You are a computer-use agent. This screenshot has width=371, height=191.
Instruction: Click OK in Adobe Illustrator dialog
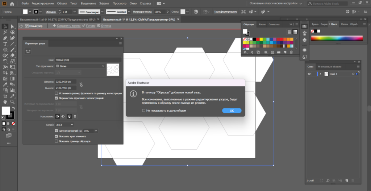(232, 111)
